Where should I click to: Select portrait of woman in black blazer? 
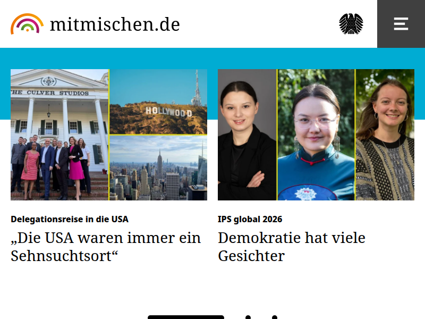247,135
